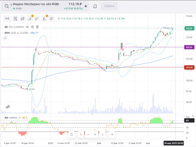The height and width of the screenshot is (147, 196).
Task: Open drawing tools with badge 2
Action: click(x=30, y=19)
